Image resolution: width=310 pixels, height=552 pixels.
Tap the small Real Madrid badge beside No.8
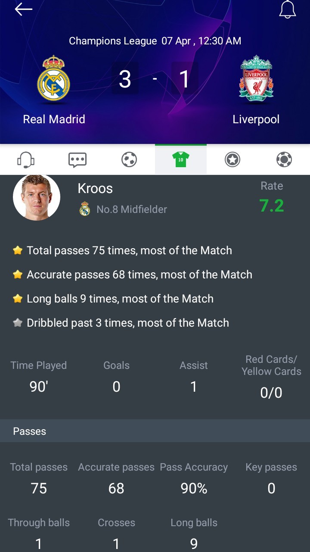coord(85,209)
